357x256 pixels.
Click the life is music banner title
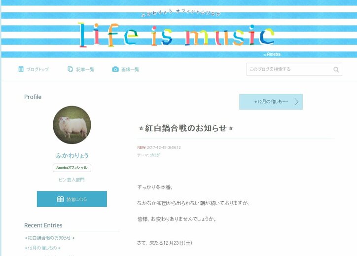pos(177,36)
